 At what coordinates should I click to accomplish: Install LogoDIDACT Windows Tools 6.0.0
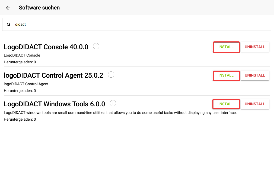(x=226, y=104)
